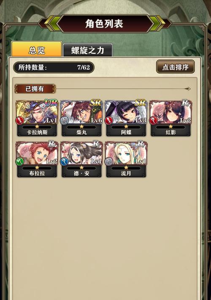Open 布拉拉 character card
The image size is (211, 300).
coord(37,159)
